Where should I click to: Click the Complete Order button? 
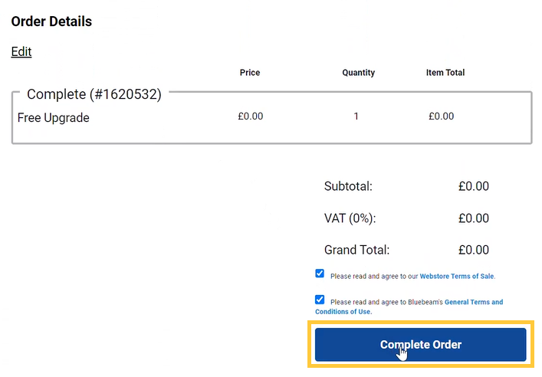pos(420,345)
